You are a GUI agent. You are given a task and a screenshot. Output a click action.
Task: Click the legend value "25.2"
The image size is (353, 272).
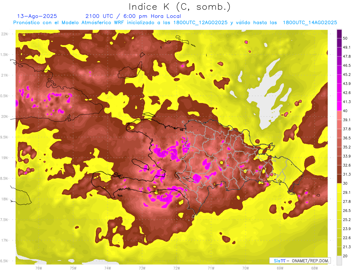point(347,220)
